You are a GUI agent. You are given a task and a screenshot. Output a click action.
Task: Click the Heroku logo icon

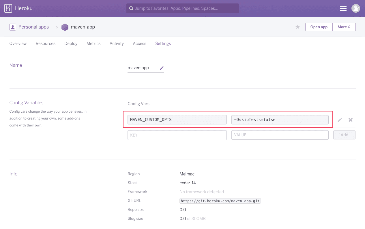[8, 8]
